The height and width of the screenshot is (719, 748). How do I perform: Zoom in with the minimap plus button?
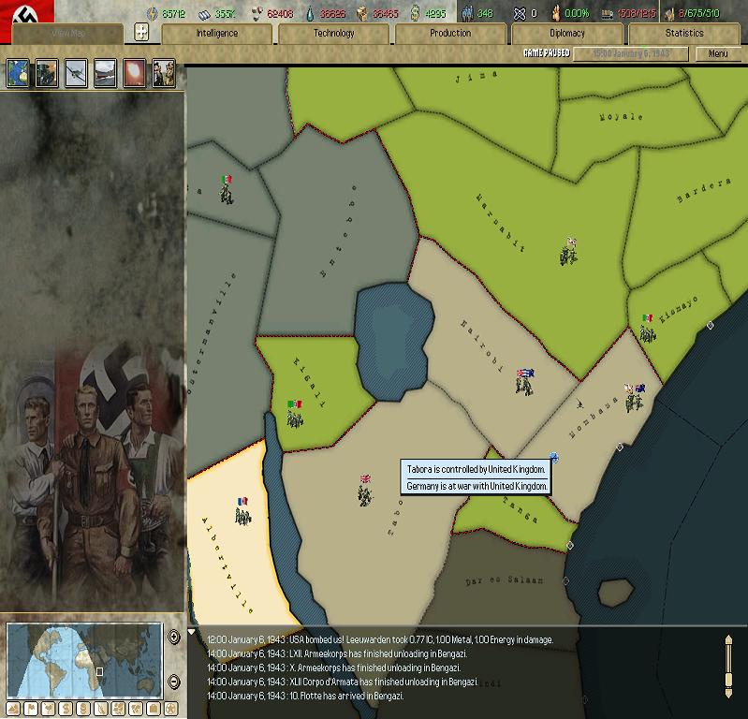point(173,638)
